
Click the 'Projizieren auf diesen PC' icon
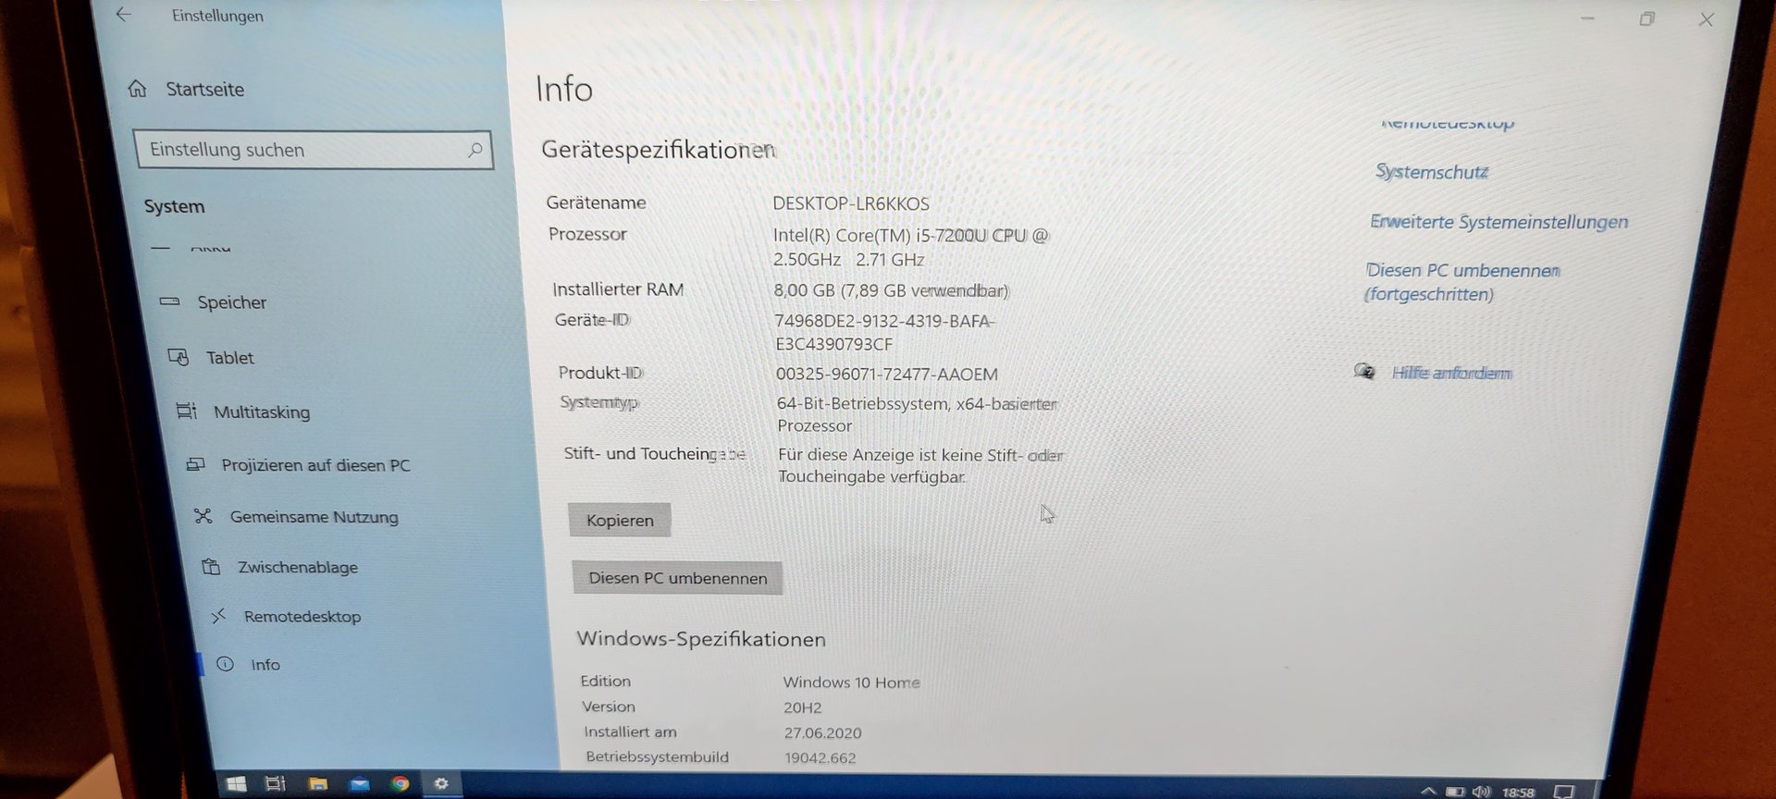click(195, 464)
